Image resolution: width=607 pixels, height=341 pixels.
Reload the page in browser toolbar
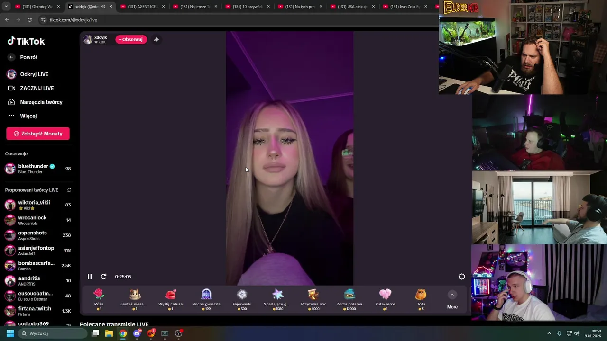pos(29,20)
